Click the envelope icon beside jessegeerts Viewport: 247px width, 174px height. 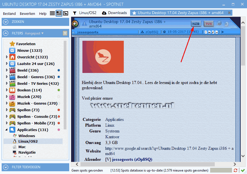pyautogui.click(x=73, y=32)
